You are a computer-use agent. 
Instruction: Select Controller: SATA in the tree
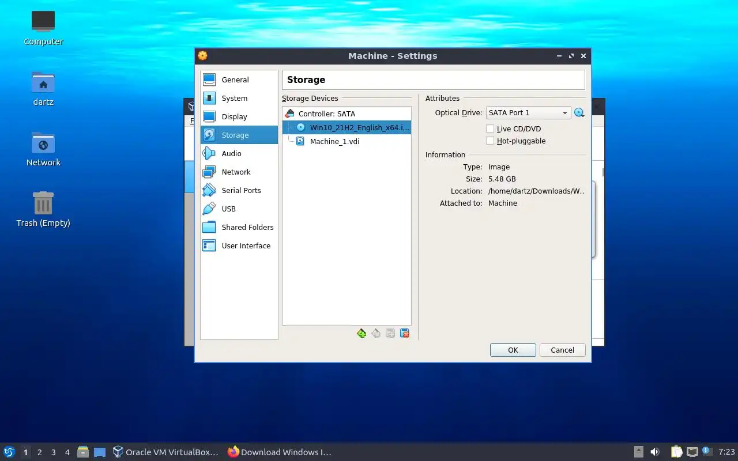[x=347, y=114]
